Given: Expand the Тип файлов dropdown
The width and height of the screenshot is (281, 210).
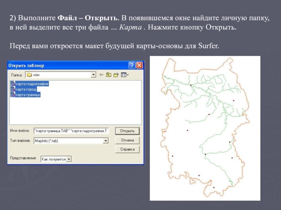Looking at the screenshot, I should pos(105,140).
